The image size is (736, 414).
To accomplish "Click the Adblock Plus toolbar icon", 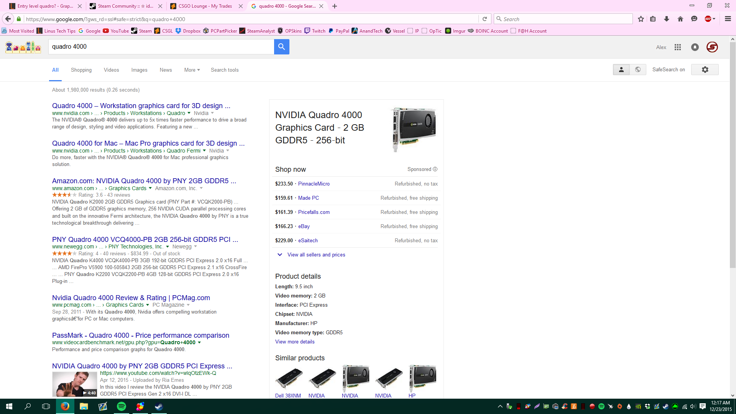I will pos(708,19).
